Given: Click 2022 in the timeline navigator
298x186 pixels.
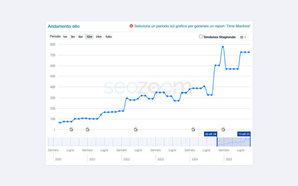Looking at the screenshot, I should tap(127, 159).
